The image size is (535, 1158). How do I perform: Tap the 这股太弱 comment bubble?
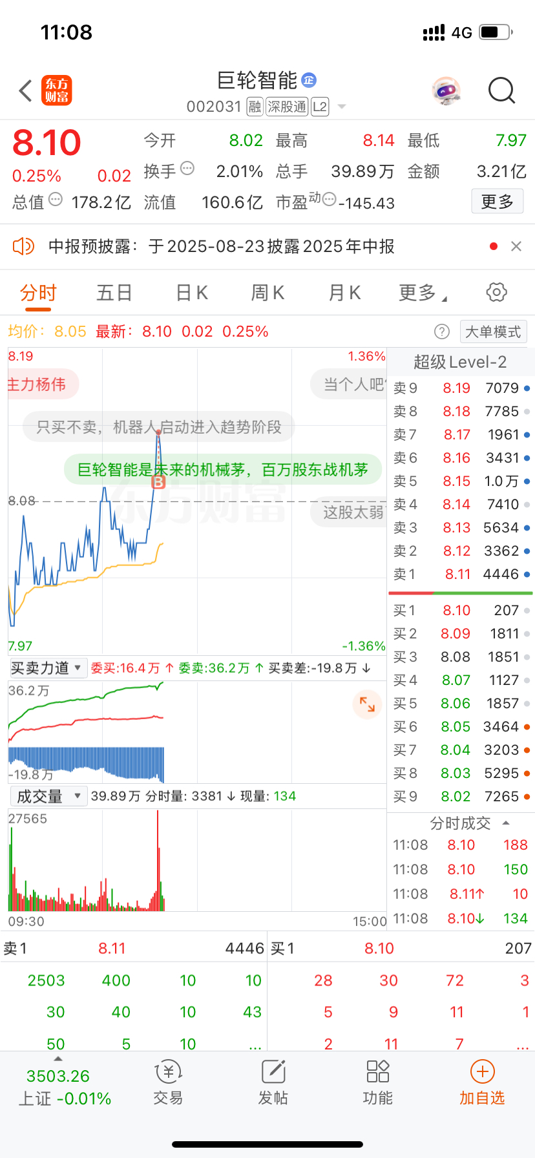[349, 512]
